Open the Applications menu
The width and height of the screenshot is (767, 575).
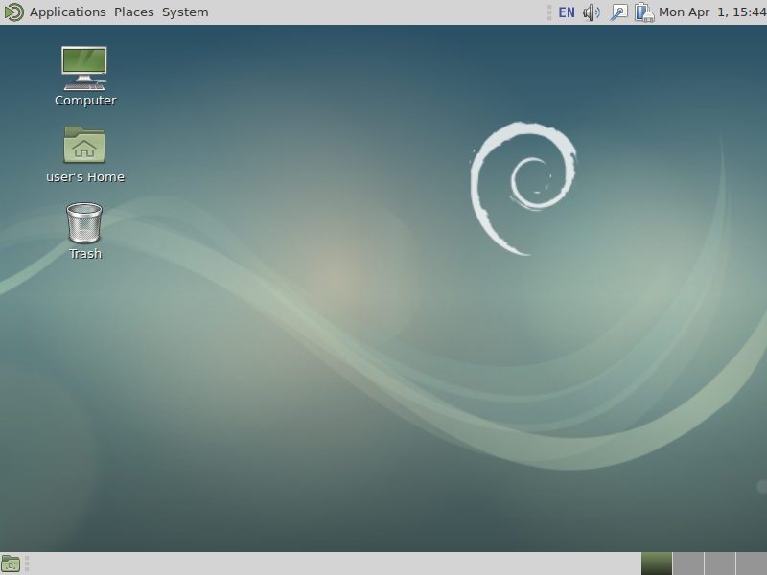point(67,12)
